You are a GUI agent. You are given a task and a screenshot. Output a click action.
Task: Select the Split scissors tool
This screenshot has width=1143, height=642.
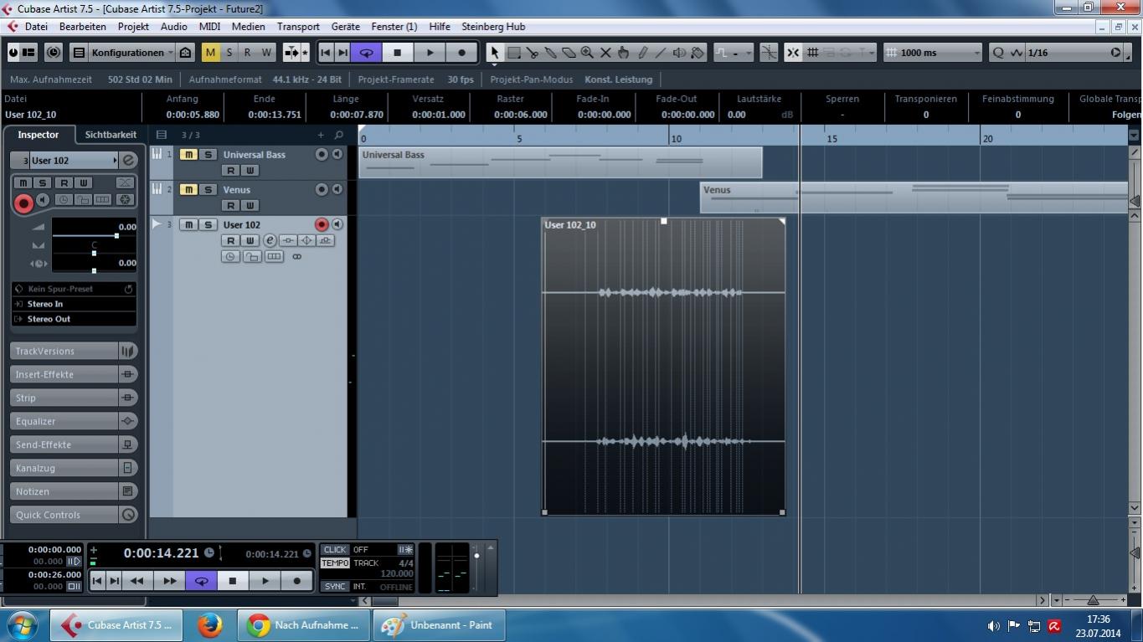coord(532,53)
